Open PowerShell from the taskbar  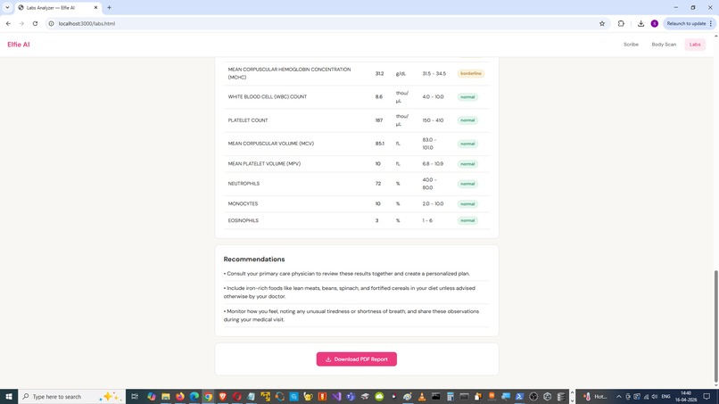tap(519, 396)
